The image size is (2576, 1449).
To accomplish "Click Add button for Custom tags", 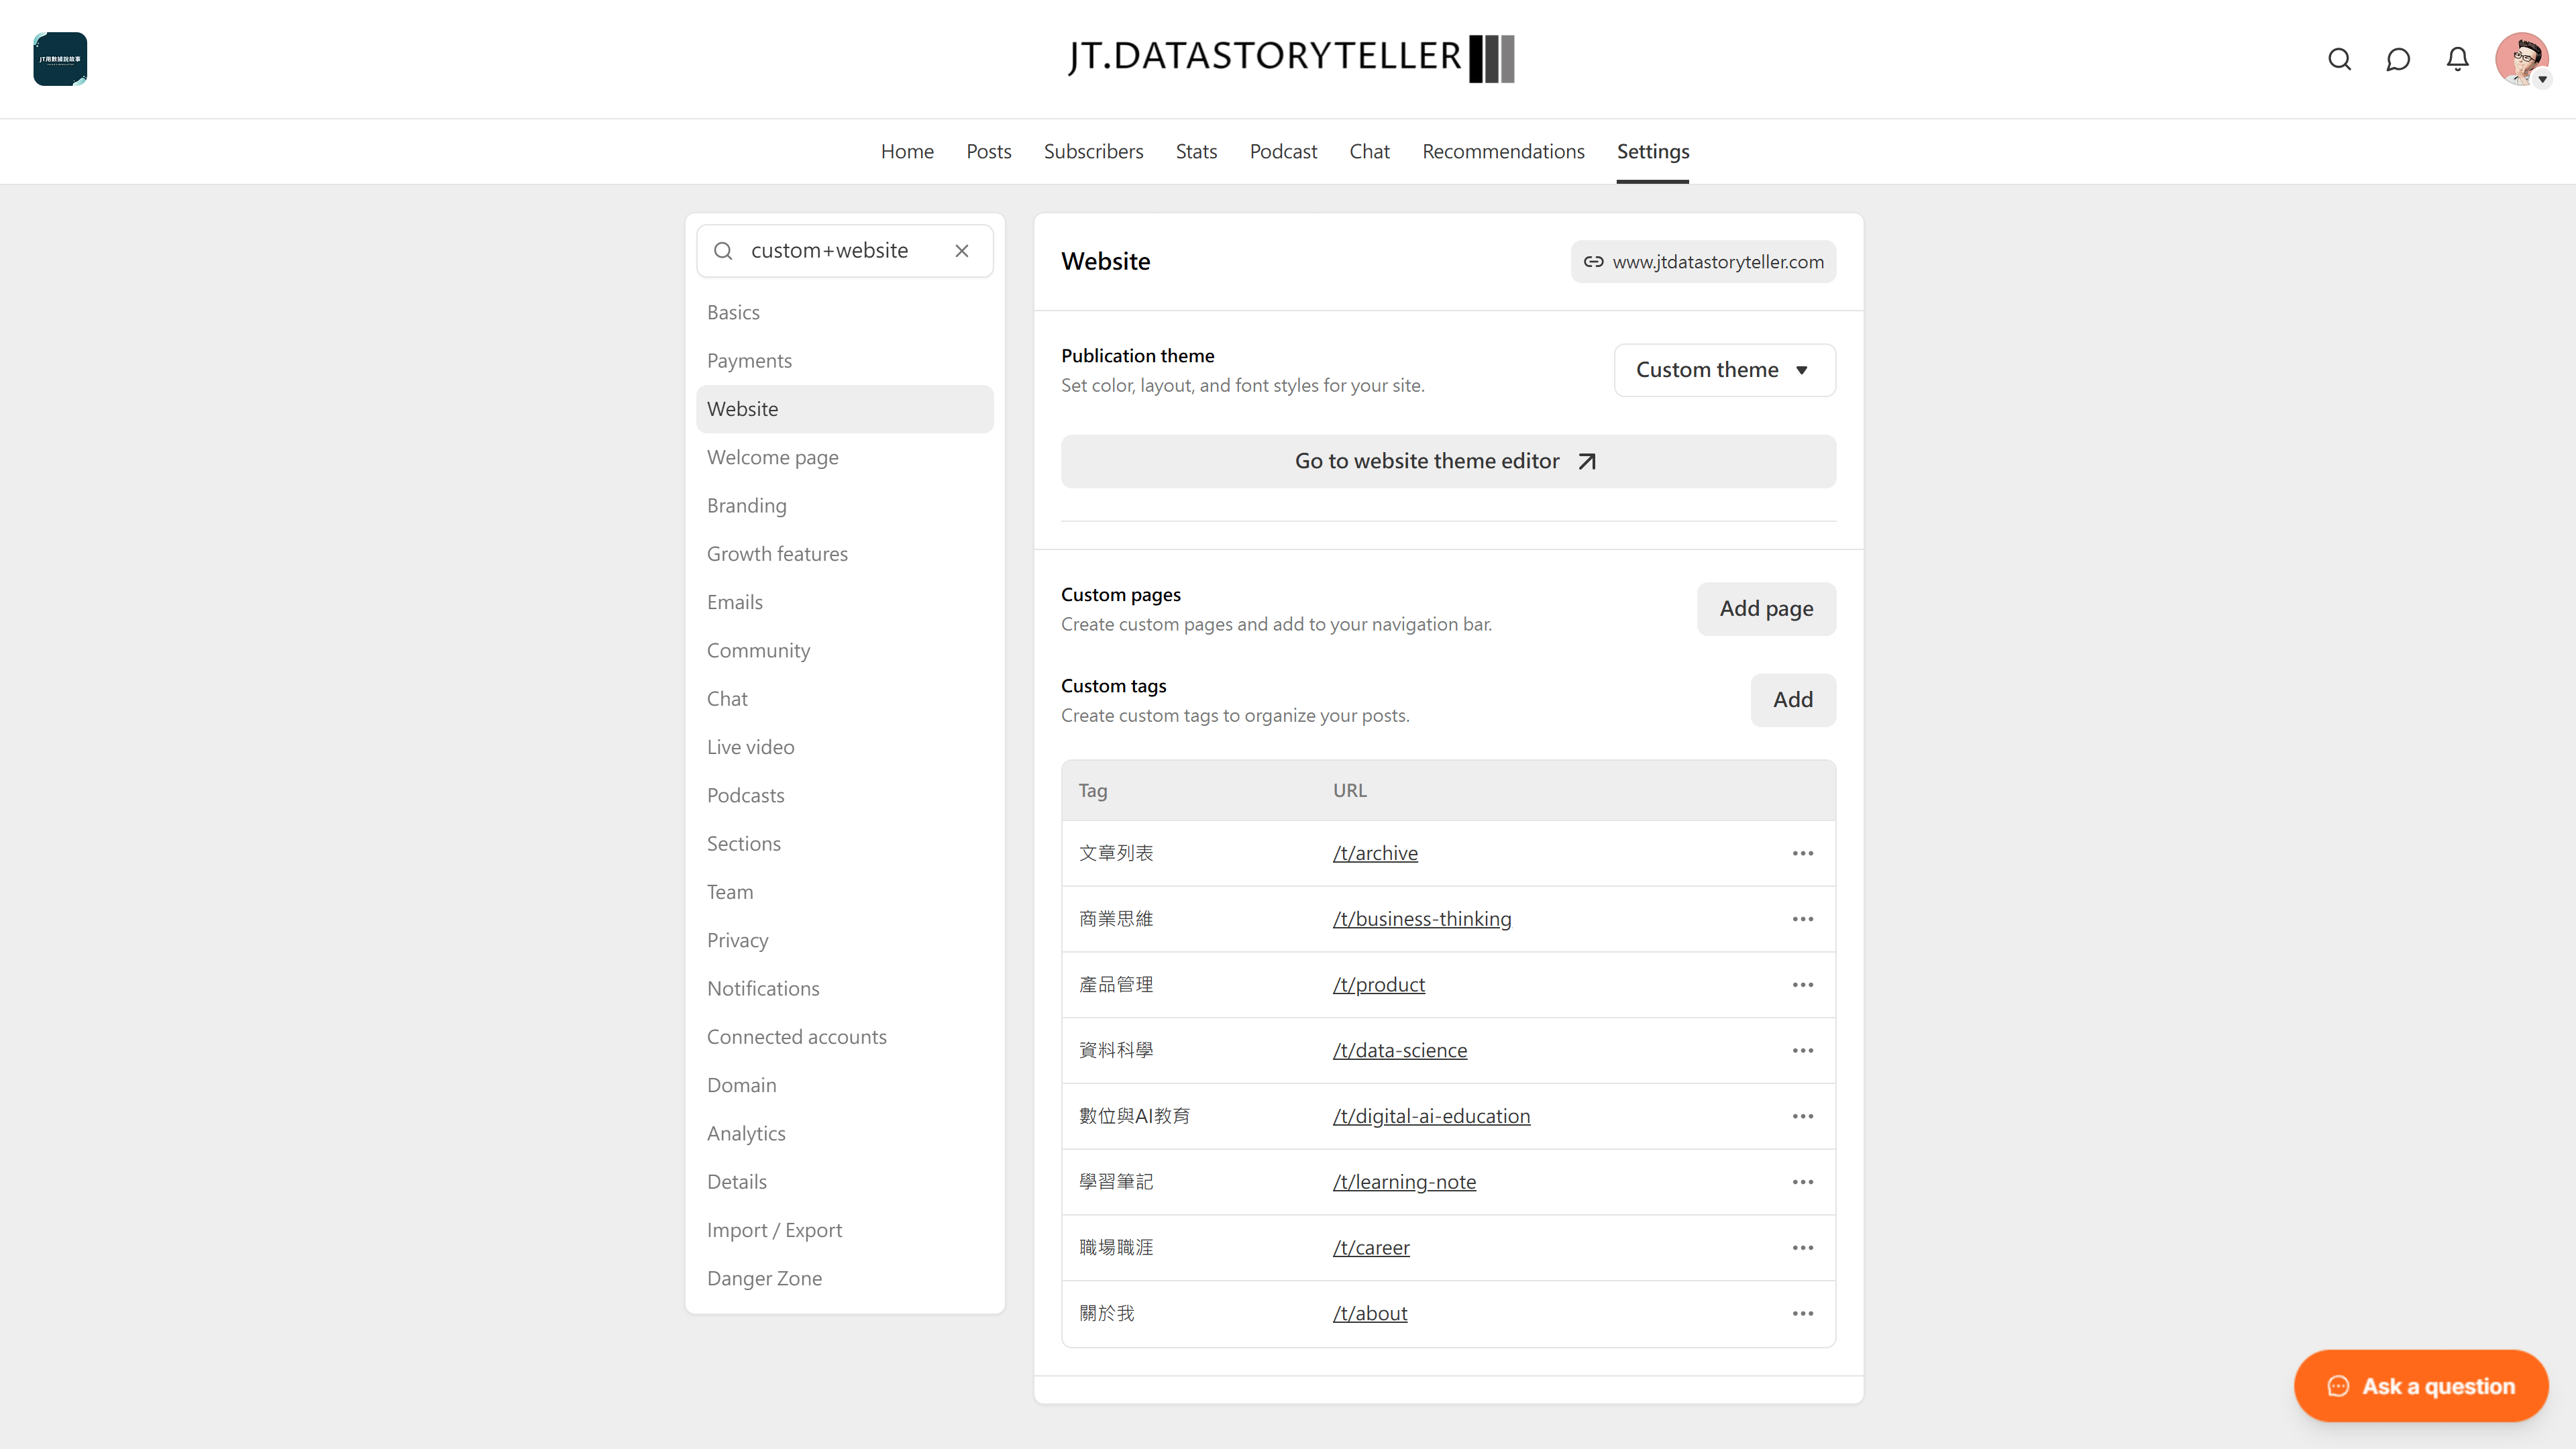I will [x=1793, y=700].
